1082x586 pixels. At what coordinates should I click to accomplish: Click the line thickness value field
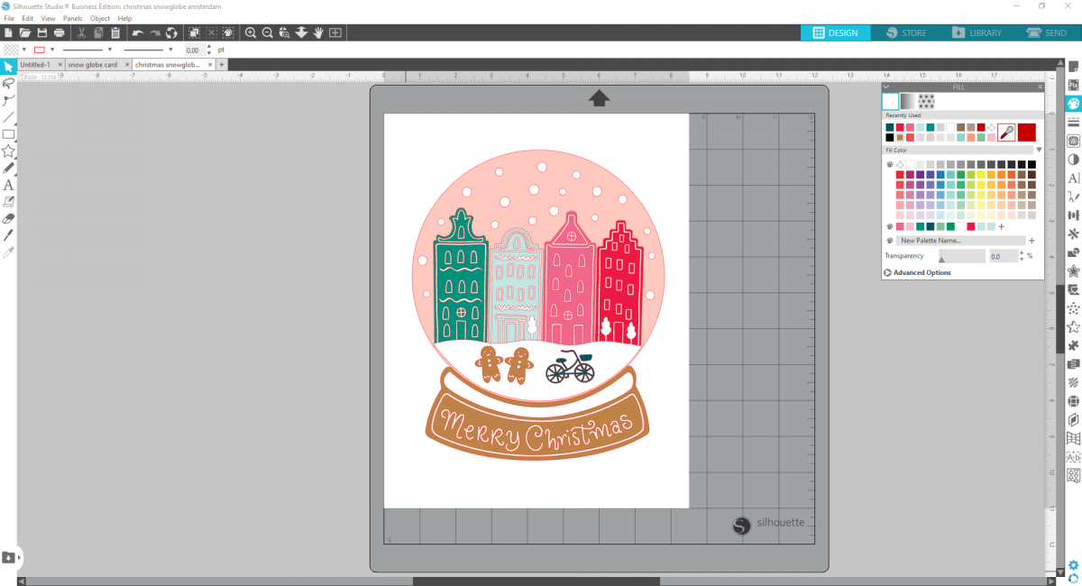[x=195, y=50]
